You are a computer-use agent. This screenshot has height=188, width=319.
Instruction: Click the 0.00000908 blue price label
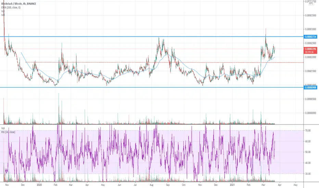(311, 88)
